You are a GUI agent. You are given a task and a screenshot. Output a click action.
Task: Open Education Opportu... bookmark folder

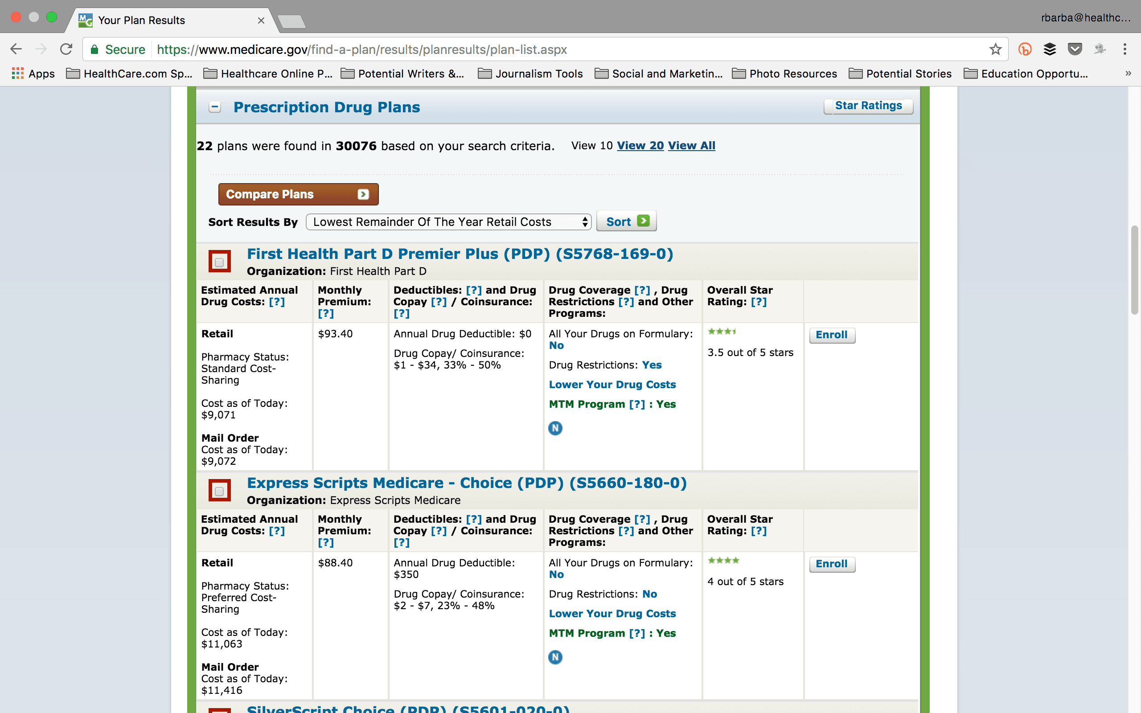(x=1026, y=74)
